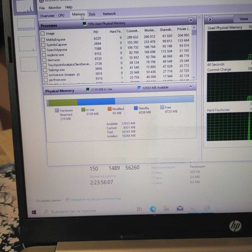Screen dimensions: 252x252
Task: Switch to the Network tab
Action: (109, 14)
